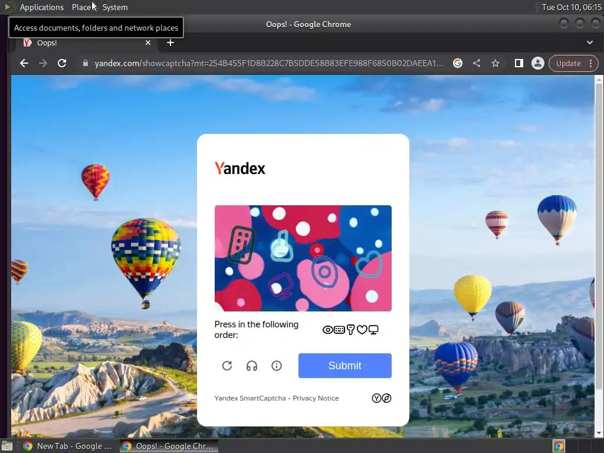The image size is (604, 453).
Task: Reload the Yandex captcha page
Action: pos(62,63)
